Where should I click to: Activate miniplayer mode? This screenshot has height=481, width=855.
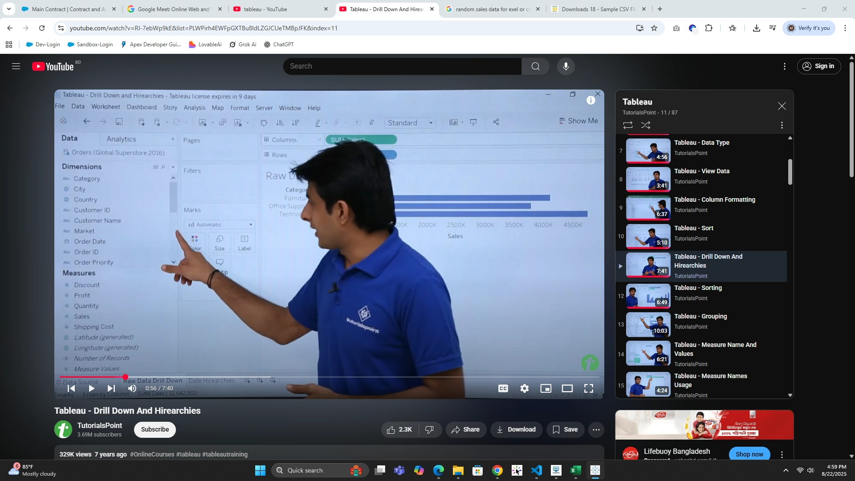546,388
